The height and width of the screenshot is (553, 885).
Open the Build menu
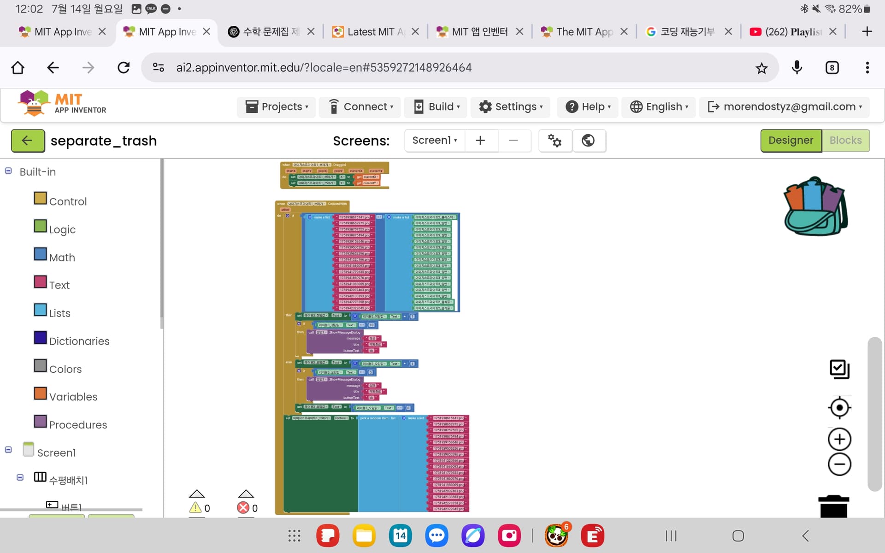[436, 107]
